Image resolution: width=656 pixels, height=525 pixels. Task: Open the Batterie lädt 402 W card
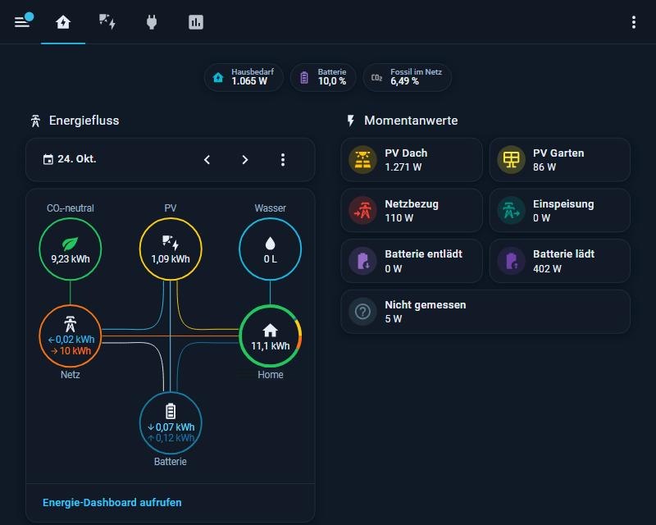click(560, 261)
